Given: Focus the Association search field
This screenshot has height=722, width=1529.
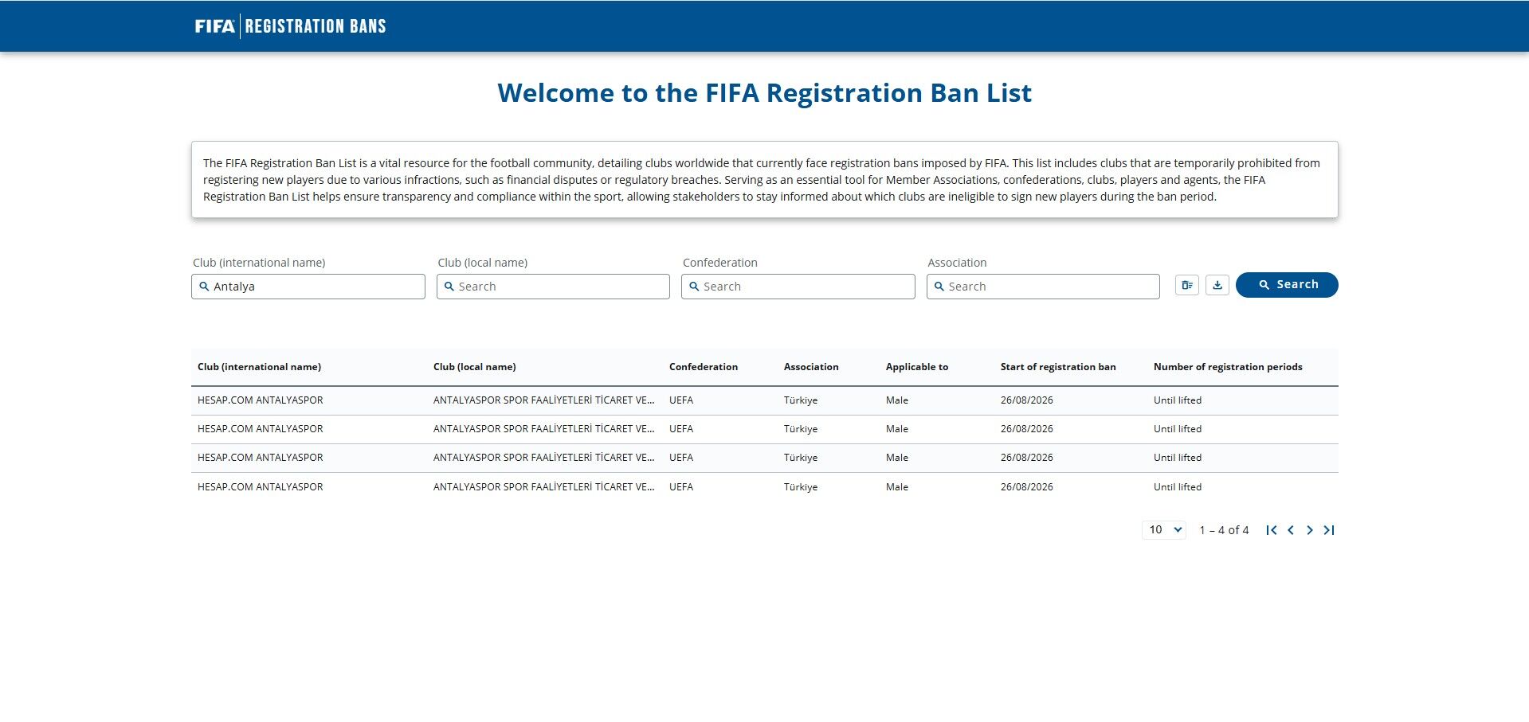Looking at the screenshot, I should pos(1043,287).
